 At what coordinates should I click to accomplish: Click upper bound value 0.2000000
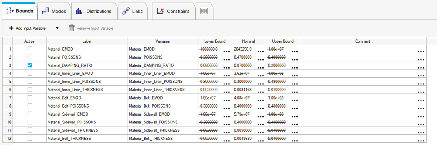coord(277,65)
